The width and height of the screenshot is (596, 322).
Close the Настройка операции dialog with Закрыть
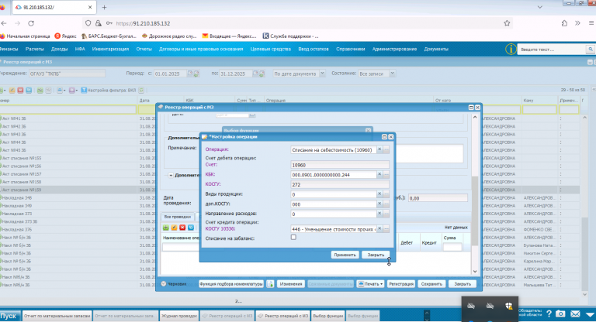(376, 255)
